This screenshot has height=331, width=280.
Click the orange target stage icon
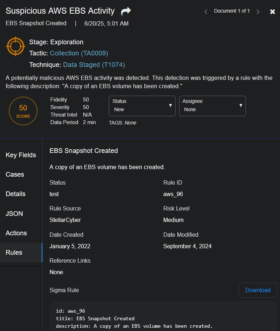click(15, 47)
